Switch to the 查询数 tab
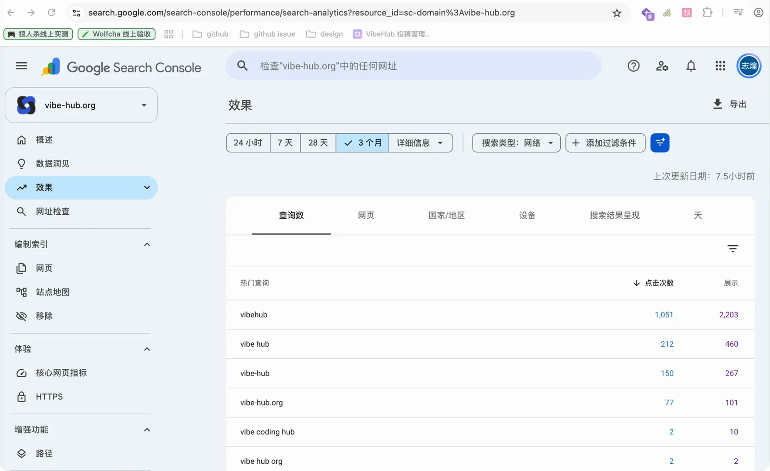The image size is (770, 471). [x=291, y=215]
